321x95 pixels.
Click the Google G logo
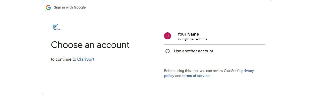click(x=48, y=8)
